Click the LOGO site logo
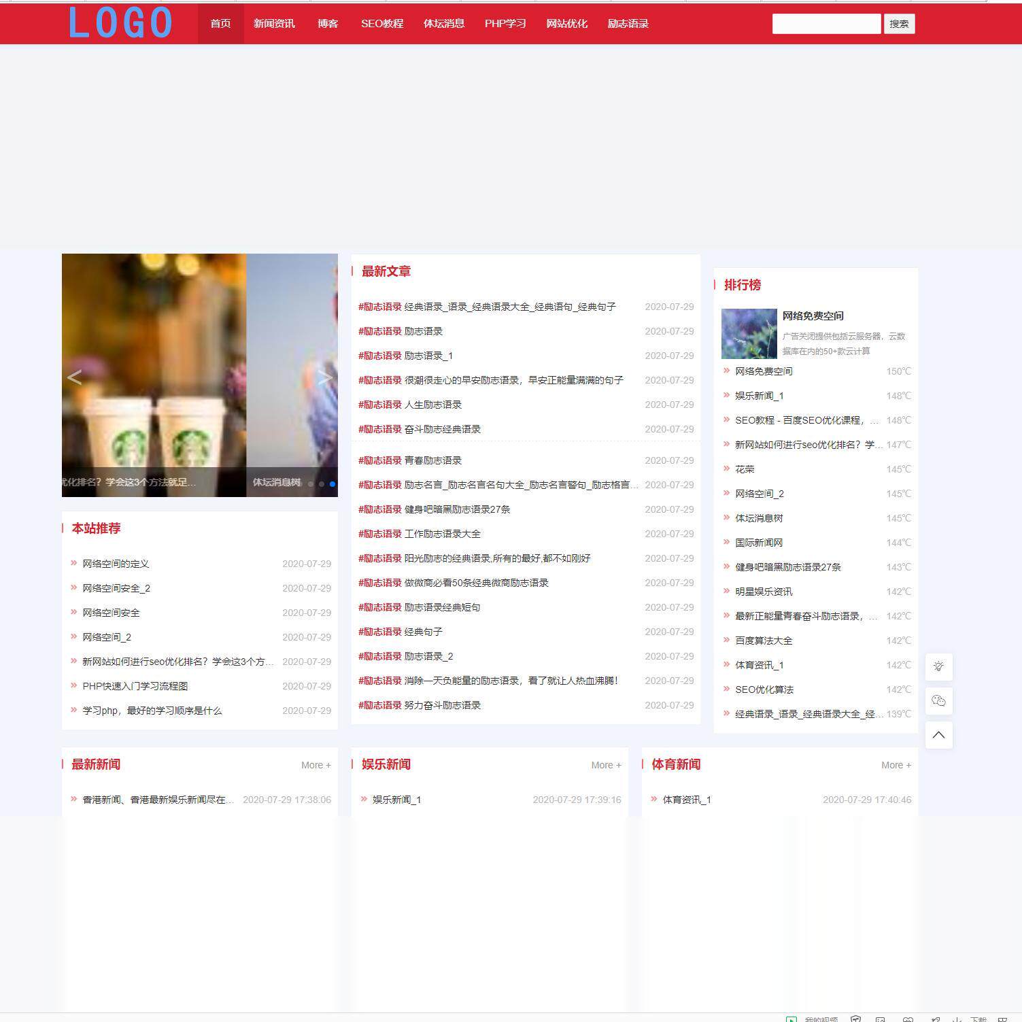Image resolution: width=1022 pixels, height=1022 pixels. (x=120, y=23)
